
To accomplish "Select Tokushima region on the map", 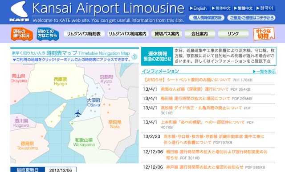I will pyautogui.click(x=27, y=146).
